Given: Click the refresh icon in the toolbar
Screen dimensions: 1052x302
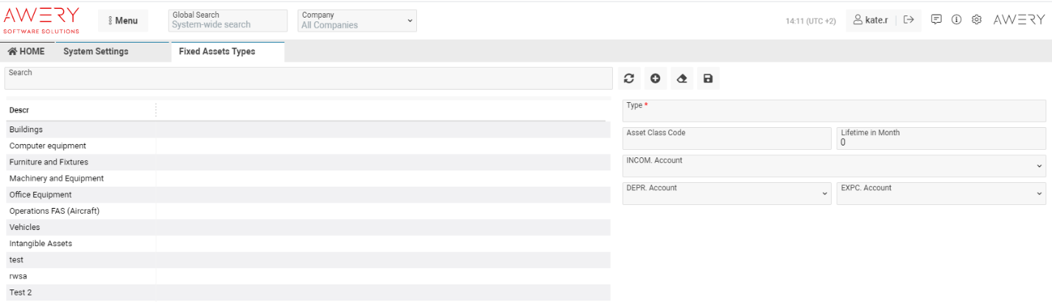Looking at the screenshot, I should coord(628,79).
